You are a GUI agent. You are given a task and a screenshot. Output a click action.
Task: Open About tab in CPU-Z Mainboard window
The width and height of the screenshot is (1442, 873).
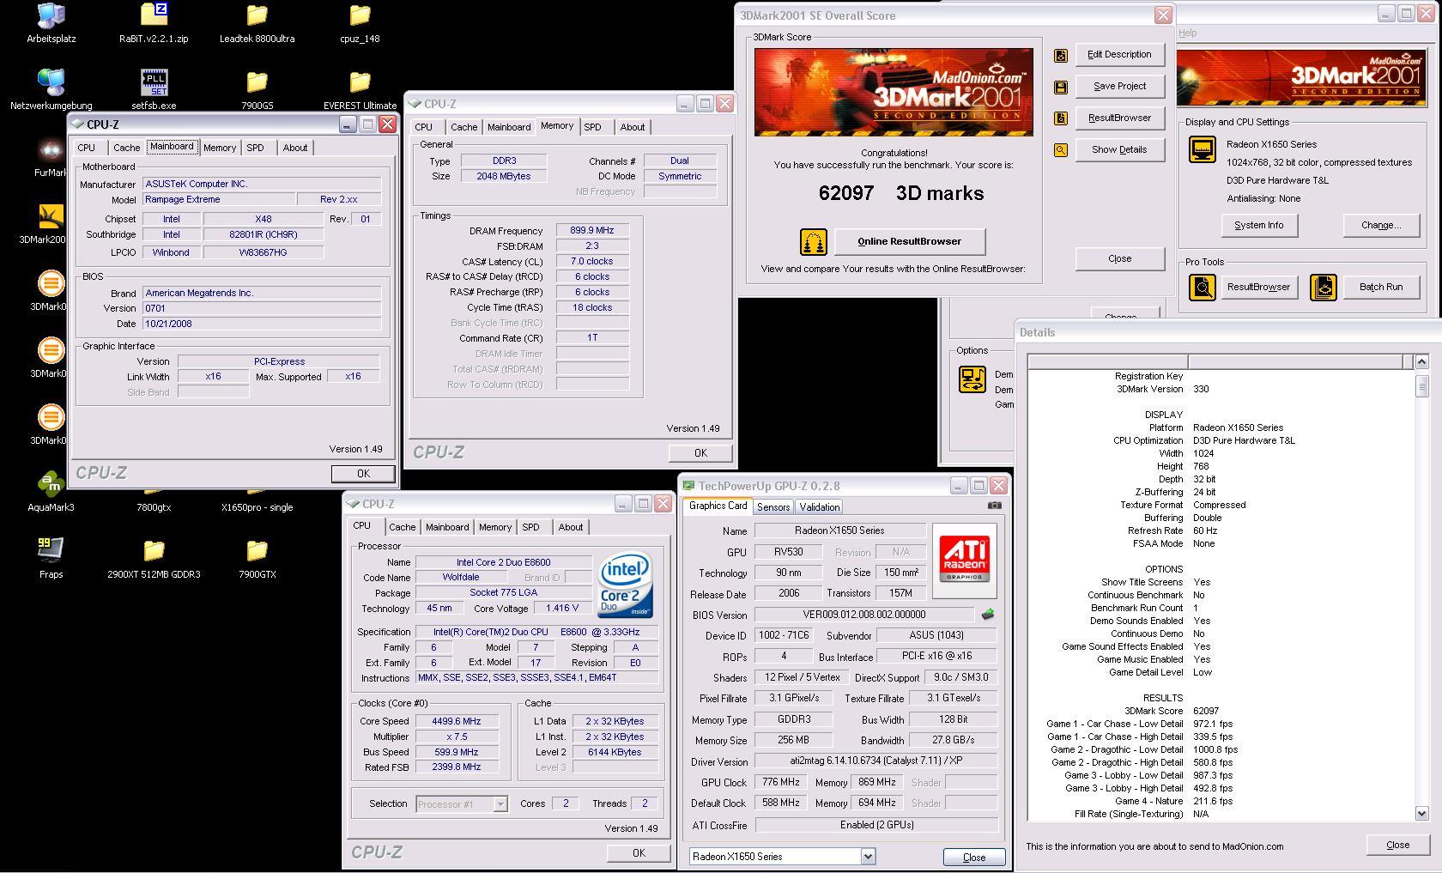coord(295,148)
